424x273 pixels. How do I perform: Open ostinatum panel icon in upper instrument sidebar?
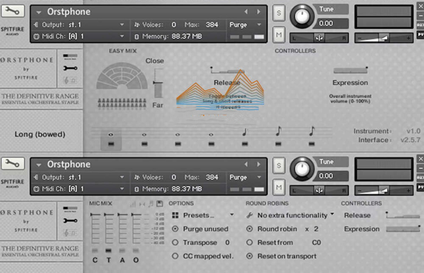point(70,81)
